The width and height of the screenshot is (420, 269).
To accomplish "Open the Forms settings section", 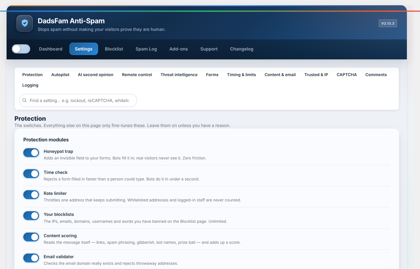I will (x=212, y=75).
